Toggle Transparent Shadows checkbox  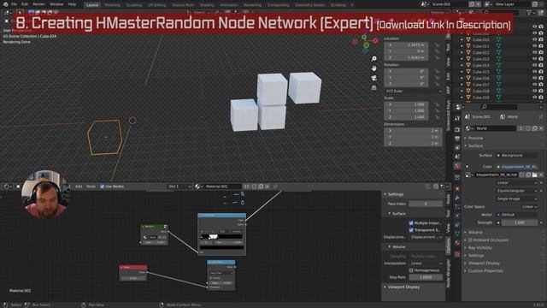click(x=411, y=230)
